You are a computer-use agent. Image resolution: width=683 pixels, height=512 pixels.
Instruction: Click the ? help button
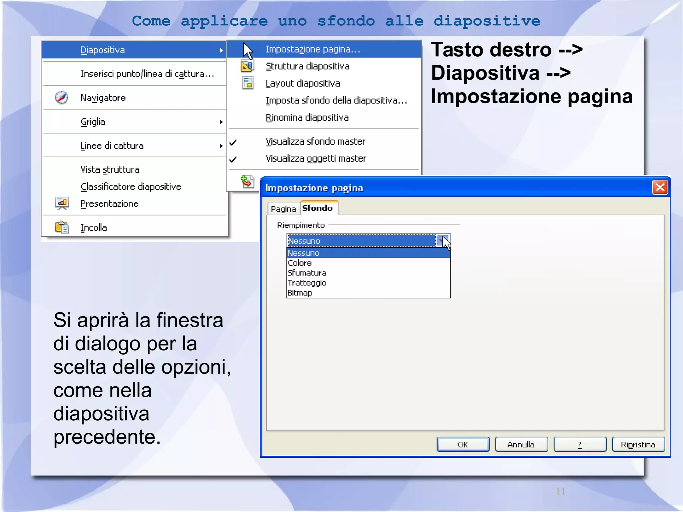tap(580, 444)
